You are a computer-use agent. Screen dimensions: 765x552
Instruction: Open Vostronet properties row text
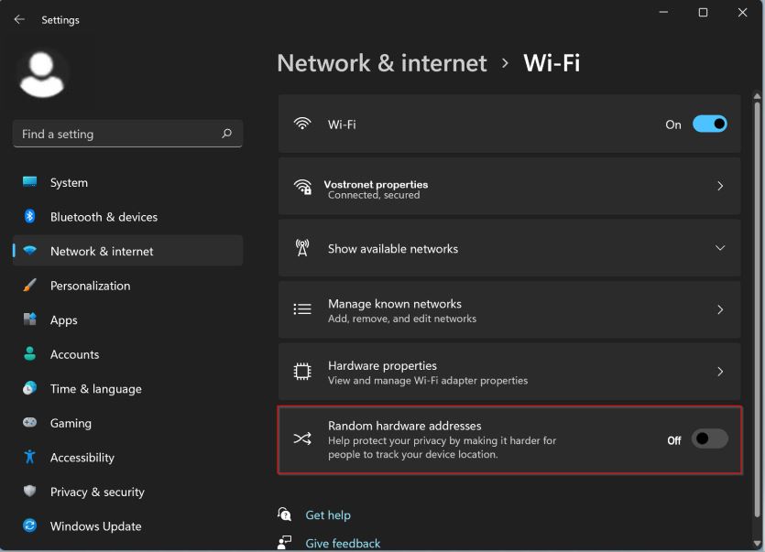(376, 184)
